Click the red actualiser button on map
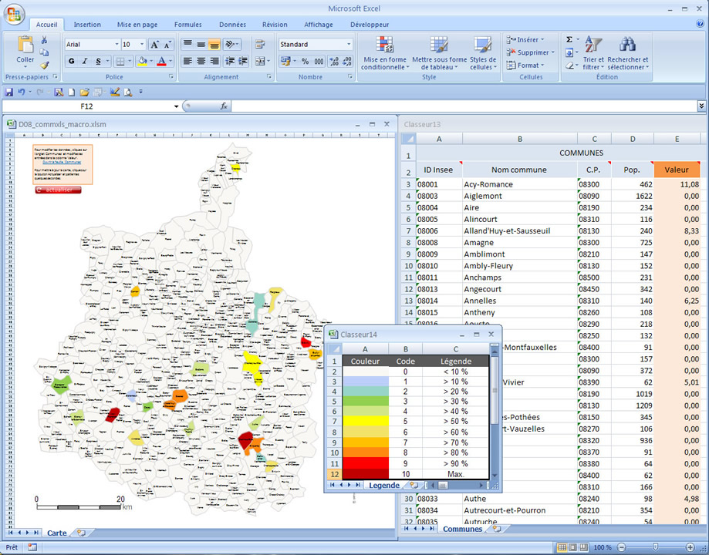Viewport: 709px width, 555px height. (59, 190)
